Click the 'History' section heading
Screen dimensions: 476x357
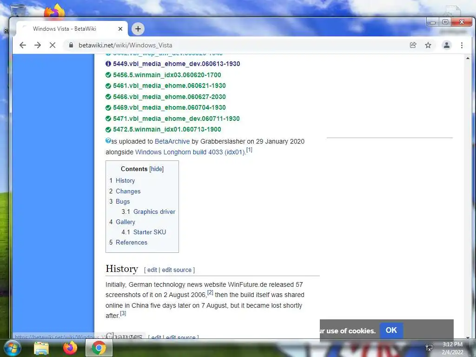tap(122, 269)
